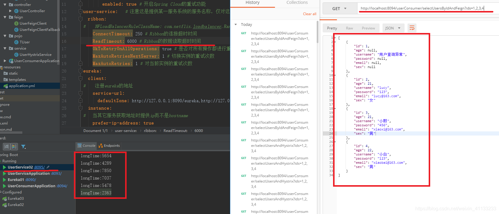
Task: Click console line longTime:2363
Action: (96, 193)
